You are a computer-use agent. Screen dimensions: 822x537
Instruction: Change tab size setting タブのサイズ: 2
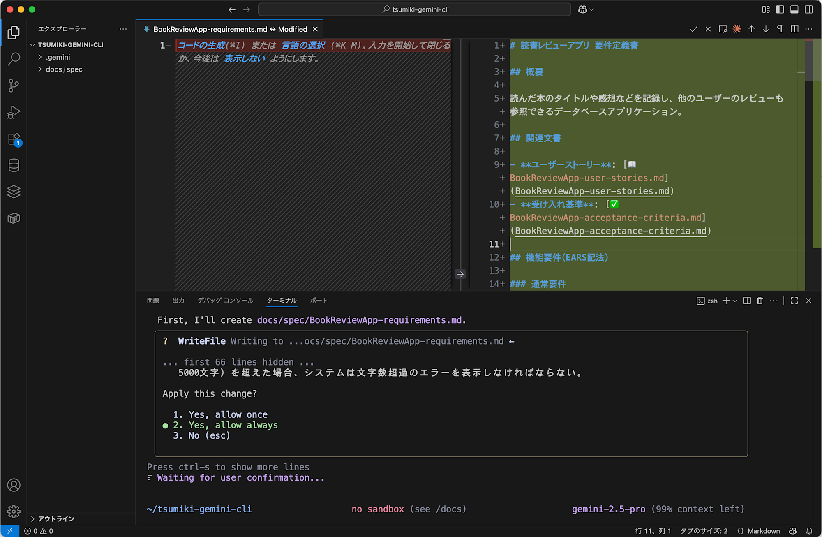(x=704, y=531)
